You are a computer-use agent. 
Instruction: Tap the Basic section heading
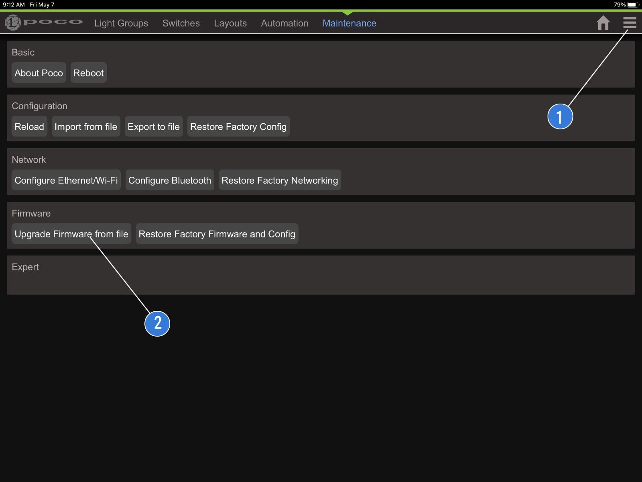[23, 52]
